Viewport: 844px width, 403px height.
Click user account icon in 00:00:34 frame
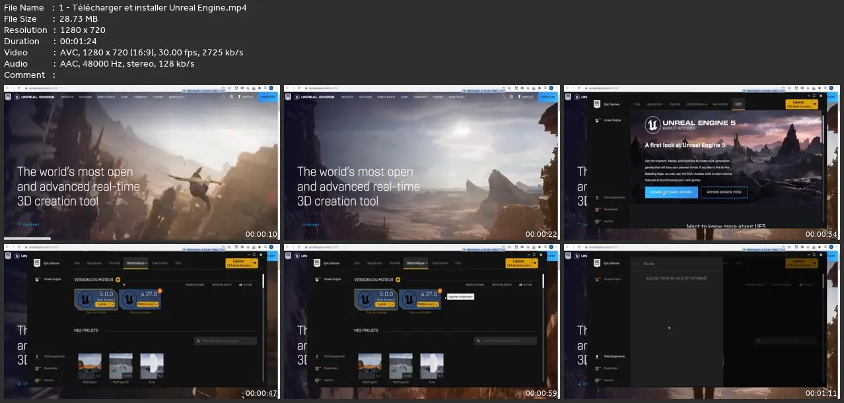pos(597,221)
